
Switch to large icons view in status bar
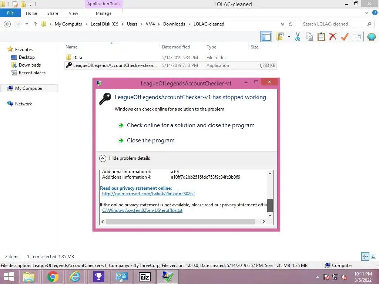pos(373,256)
